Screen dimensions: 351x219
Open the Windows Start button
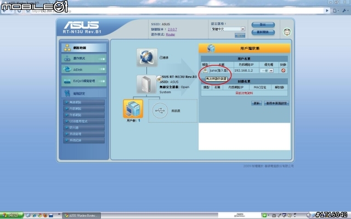[12, 215]
